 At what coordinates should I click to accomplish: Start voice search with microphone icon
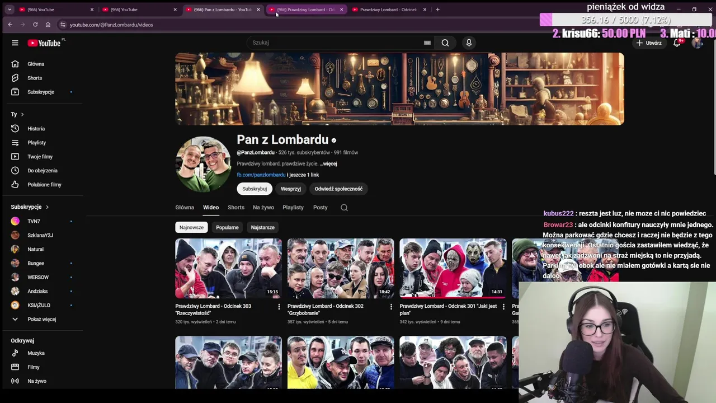click(469, 43)
